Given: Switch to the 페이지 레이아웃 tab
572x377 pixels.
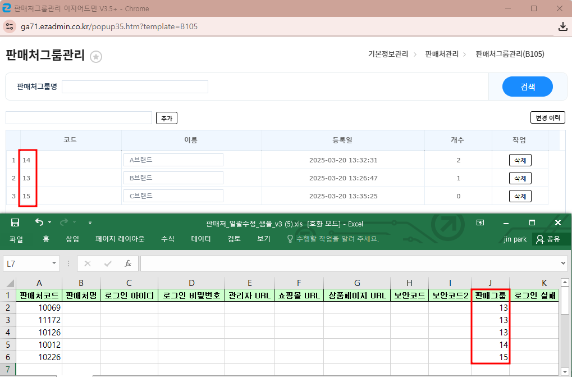Looking at the screenshot, I should tap(120, 239).
